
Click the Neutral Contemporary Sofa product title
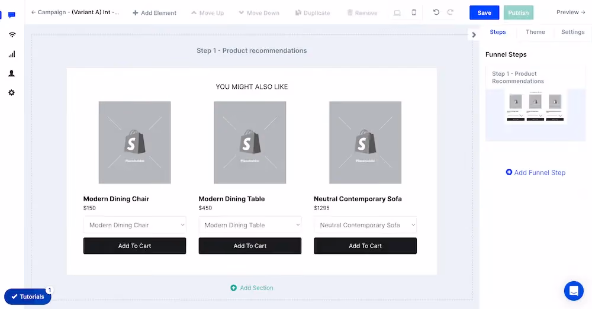(x=358, y=199)
